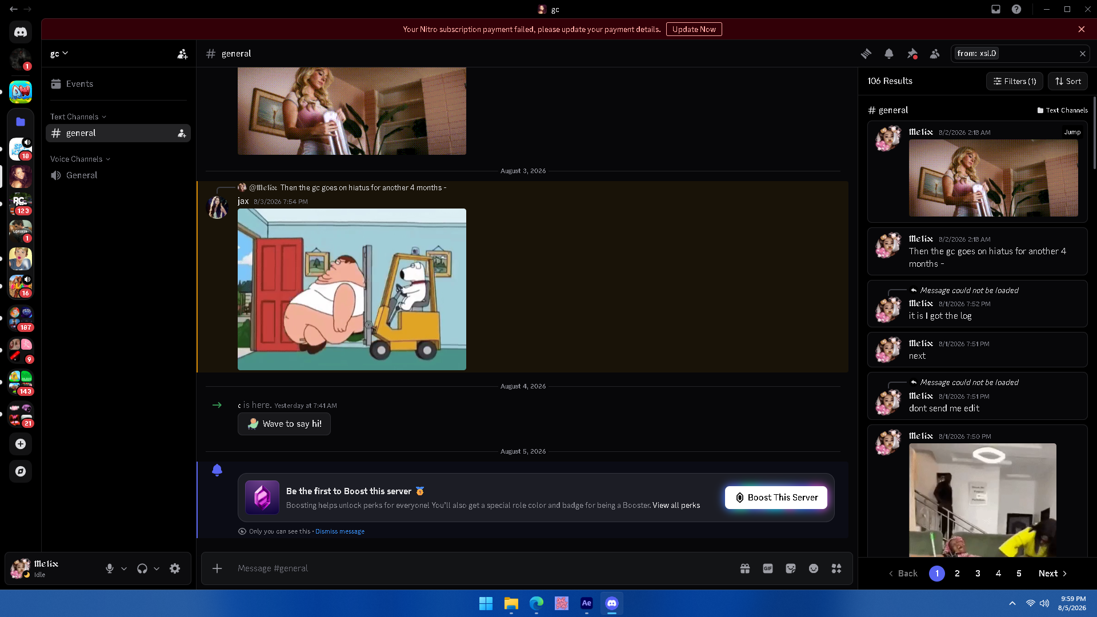Open server discovery compass
1097x617 pixels.
(x=21, y=471)
